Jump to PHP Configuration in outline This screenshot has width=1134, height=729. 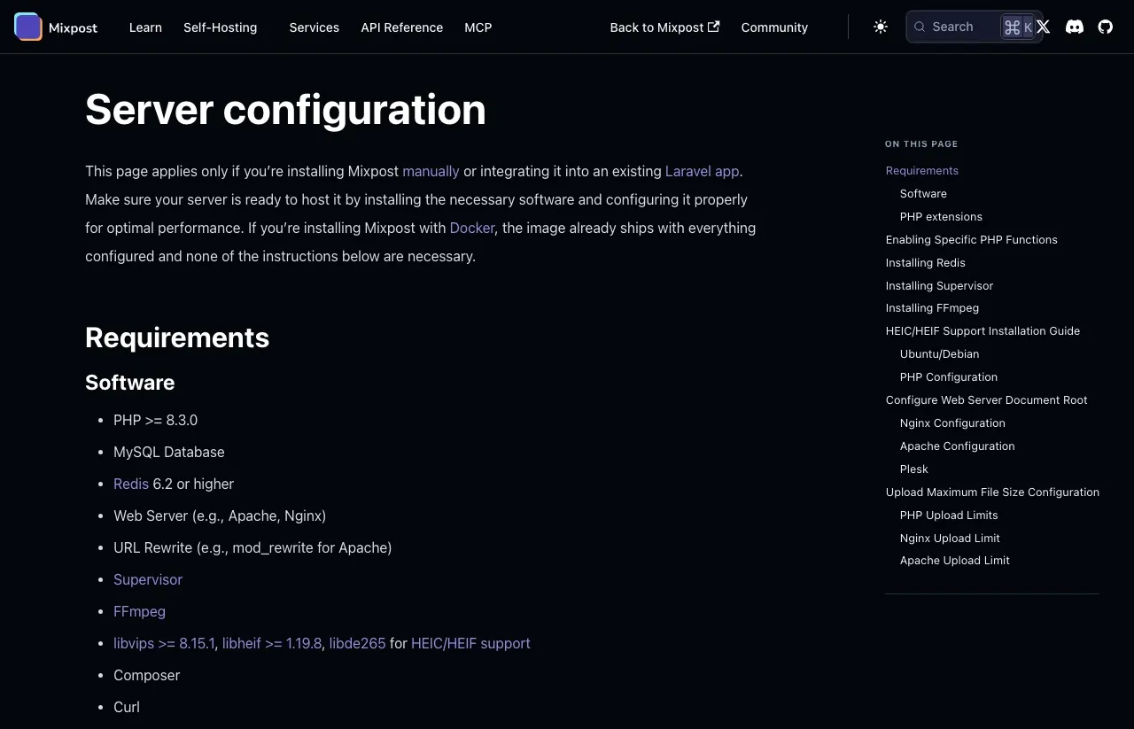pos(949,377)
